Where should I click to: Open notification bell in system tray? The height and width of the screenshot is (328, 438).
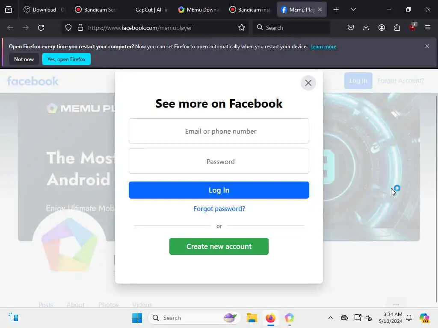[409, 318]
